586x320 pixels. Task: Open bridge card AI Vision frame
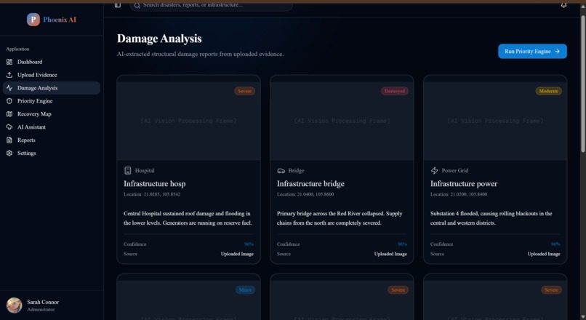pyautogui.click(x=342, y=121)
